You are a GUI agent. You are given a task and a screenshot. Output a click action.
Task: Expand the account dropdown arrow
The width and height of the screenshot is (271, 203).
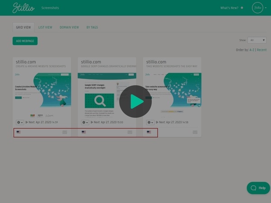[x=266, y=8]
